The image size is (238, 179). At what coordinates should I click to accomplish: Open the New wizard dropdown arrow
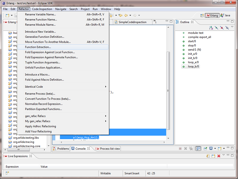[x=12, y=15]
